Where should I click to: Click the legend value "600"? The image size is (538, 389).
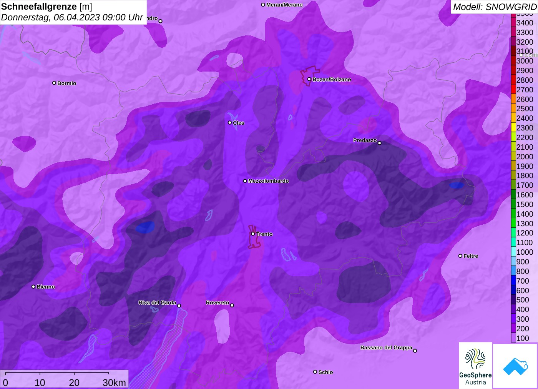point(523,290)
